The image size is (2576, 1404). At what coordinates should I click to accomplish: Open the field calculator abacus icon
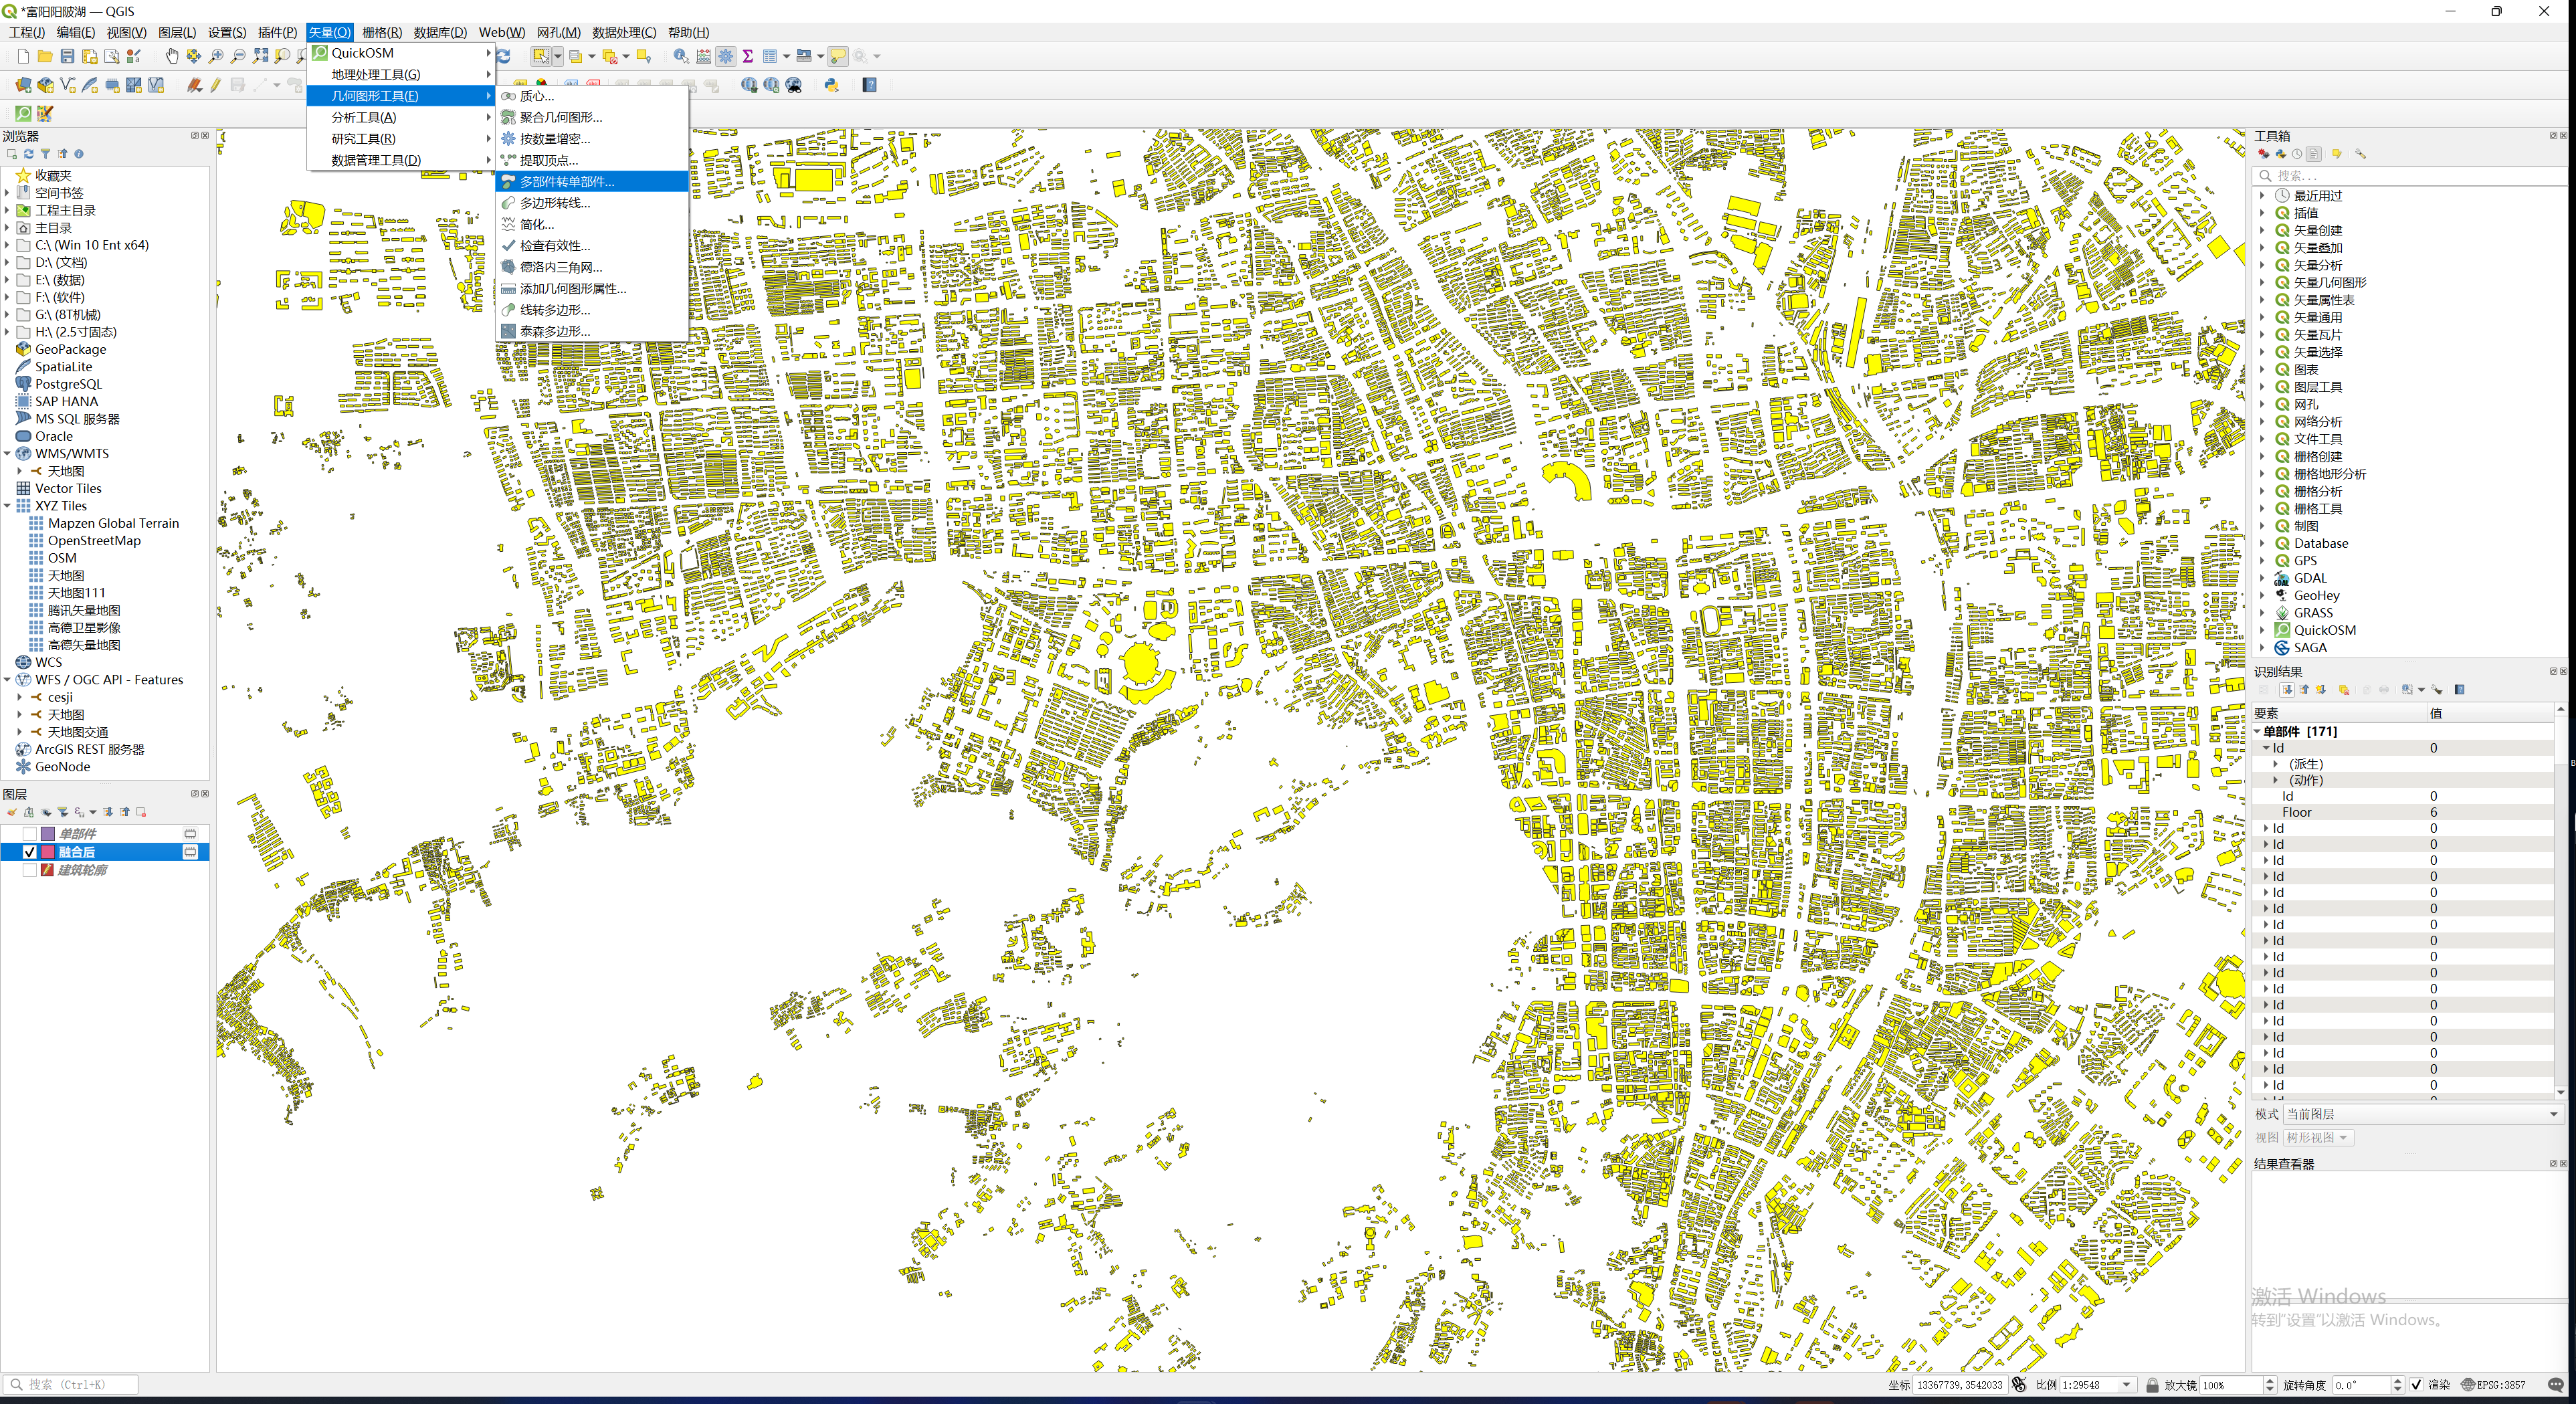[x=703, y=56]
